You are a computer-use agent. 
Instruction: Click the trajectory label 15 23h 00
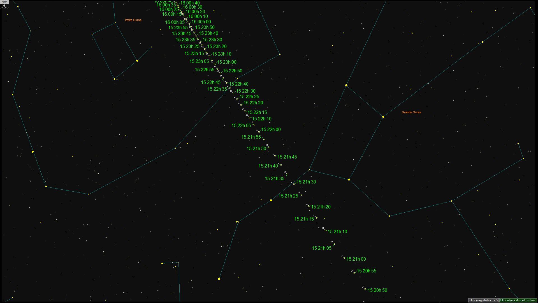(226, 62)
